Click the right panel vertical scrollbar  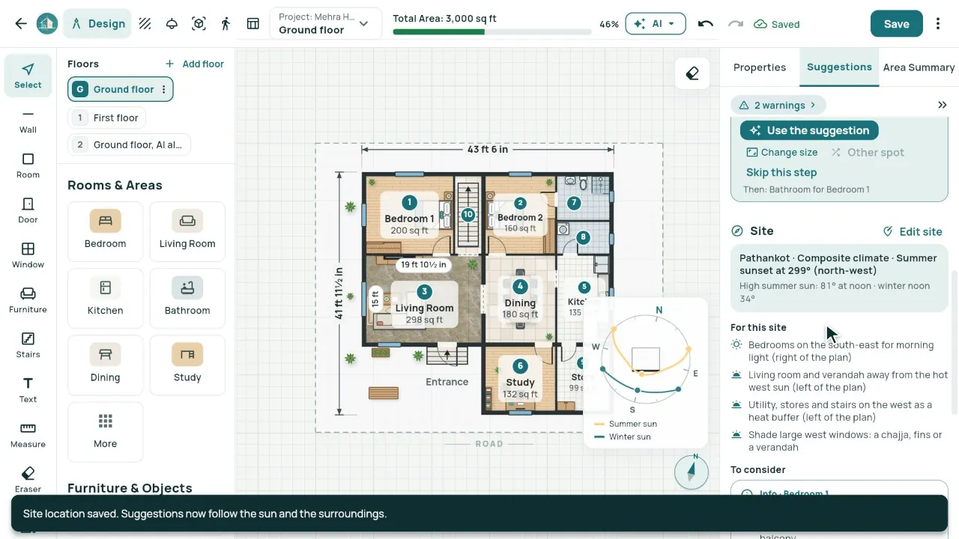955,341
